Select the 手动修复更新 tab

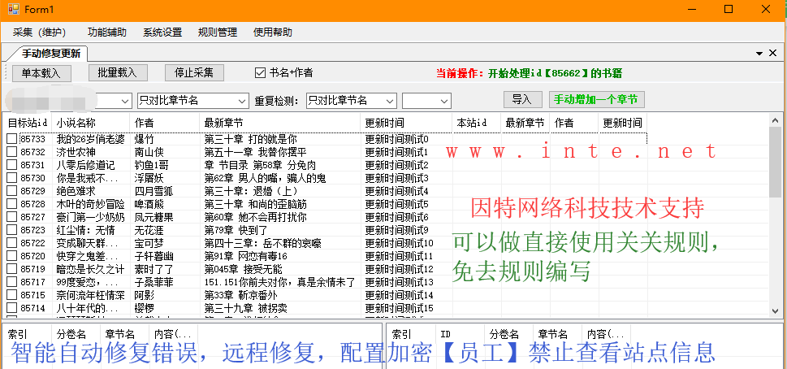coord(51,54)
